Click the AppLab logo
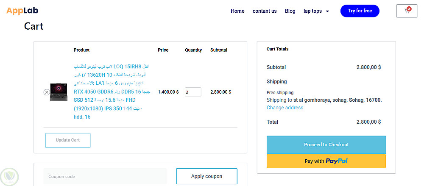The width and height of the screenshot is (424, 186). click(x=22, y=11)
